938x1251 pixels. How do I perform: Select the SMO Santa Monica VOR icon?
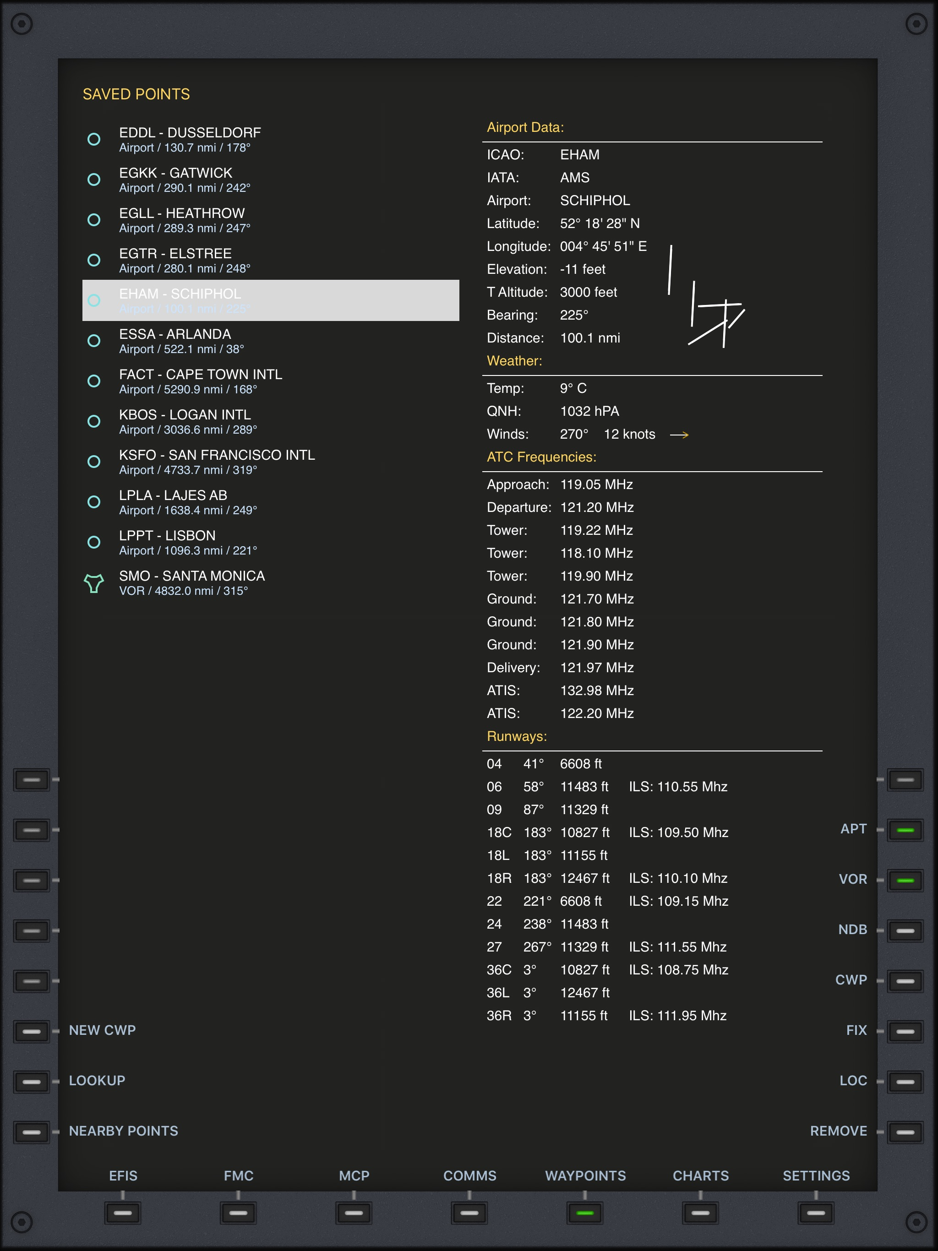point(94,583)
